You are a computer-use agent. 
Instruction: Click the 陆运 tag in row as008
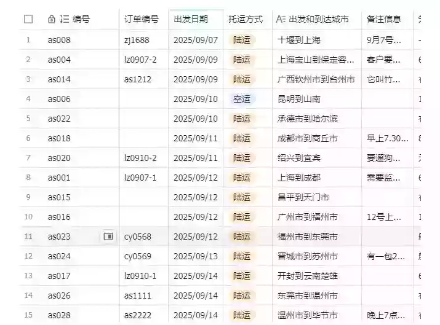[242, 40]
